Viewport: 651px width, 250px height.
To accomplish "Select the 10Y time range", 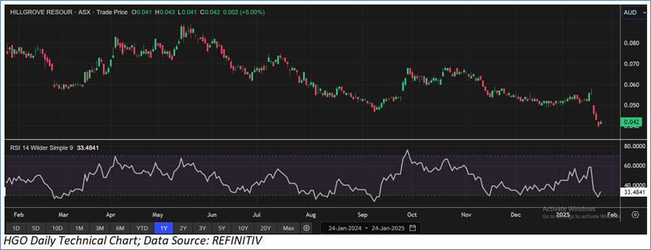I will coord(243,228).
